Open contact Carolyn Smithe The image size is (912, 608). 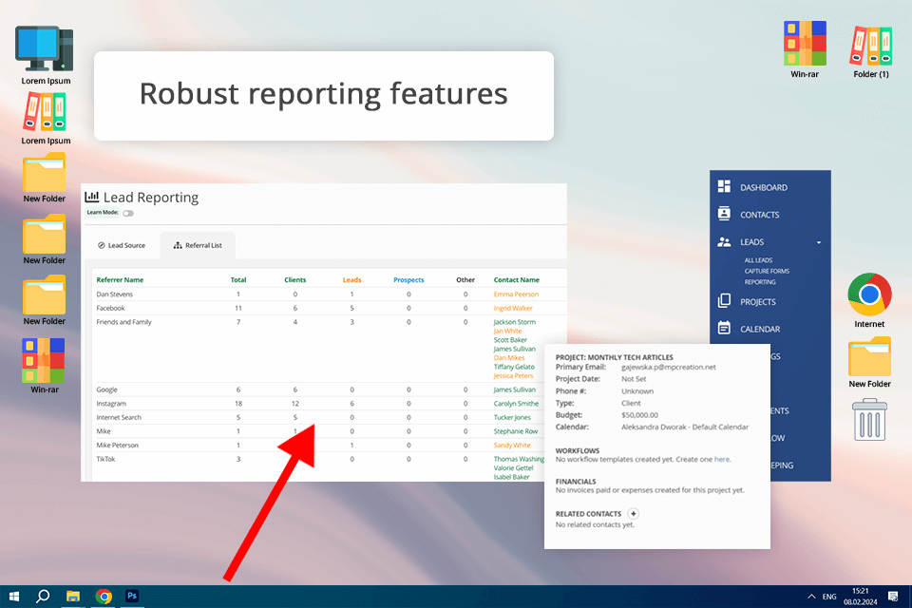[x=519, y=404]
